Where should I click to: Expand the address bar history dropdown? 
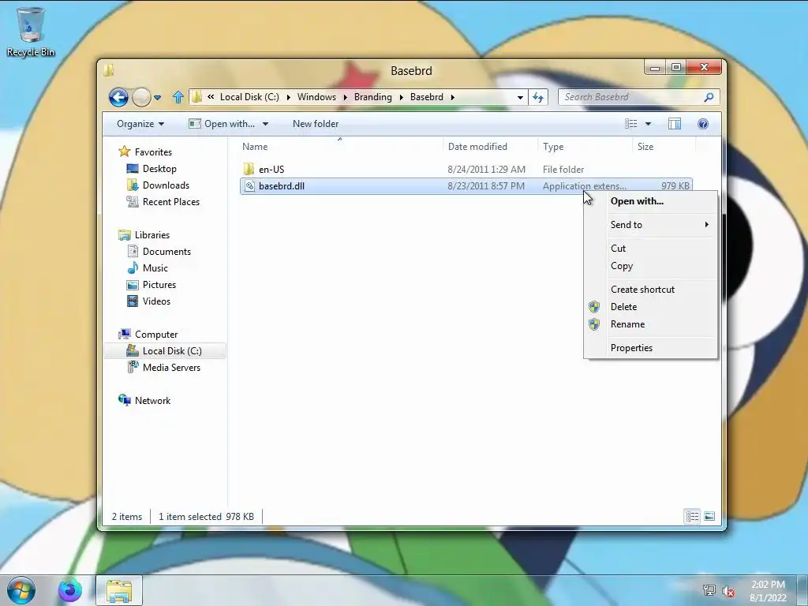pyautogui.click(x=521, y=97)
